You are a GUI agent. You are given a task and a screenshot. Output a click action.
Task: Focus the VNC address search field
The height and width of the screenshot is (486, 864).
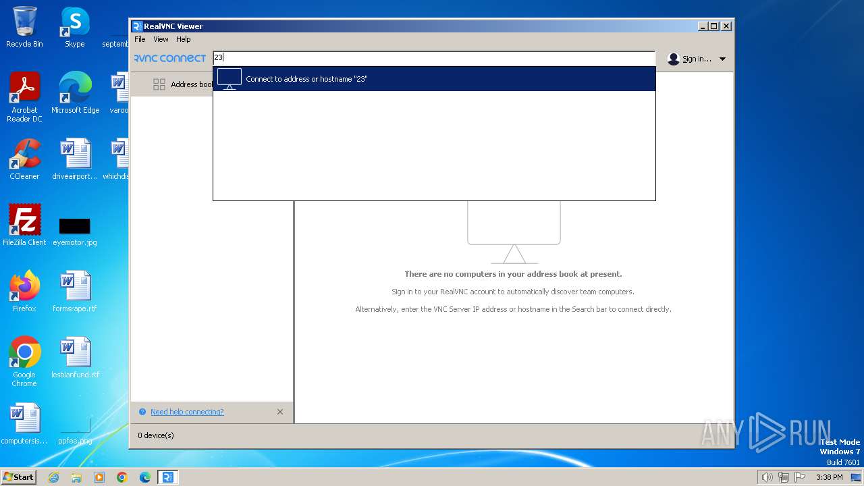(434, 58)
